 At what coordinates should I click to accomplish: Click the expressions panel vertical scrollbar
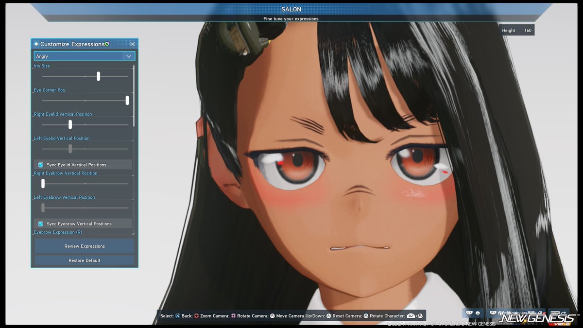click(134, 96)
